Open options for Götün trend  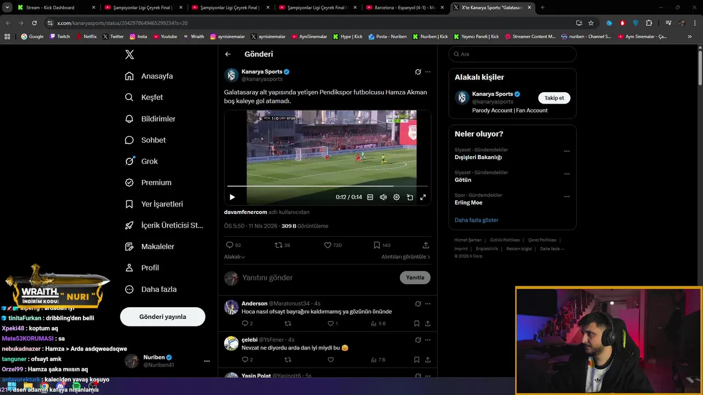567,174
